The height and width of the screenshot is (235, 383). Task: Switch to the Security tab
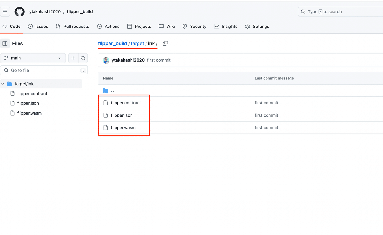click(x=194, y=27)
